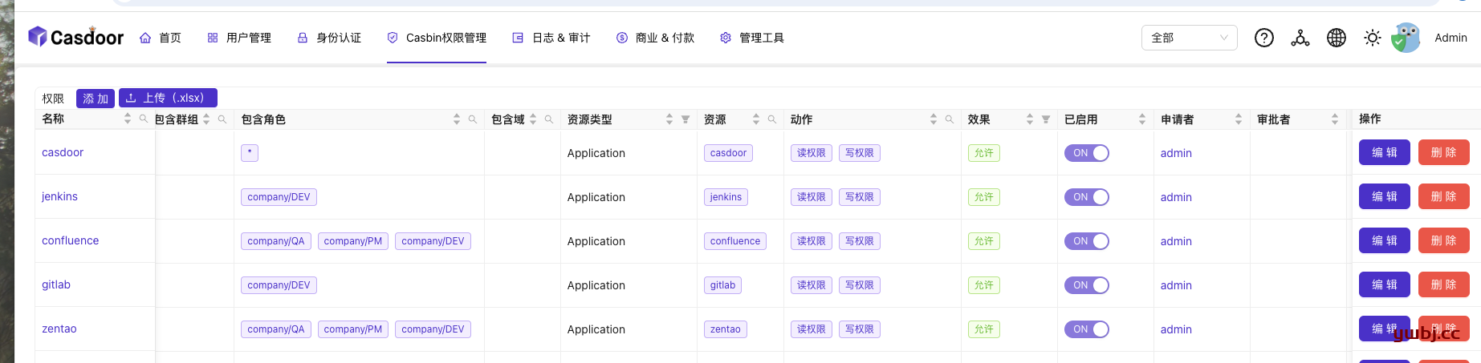Filter the 效果 column
The height and width of the screenshot is (363, 1481).
click(x=1046, y=119)
